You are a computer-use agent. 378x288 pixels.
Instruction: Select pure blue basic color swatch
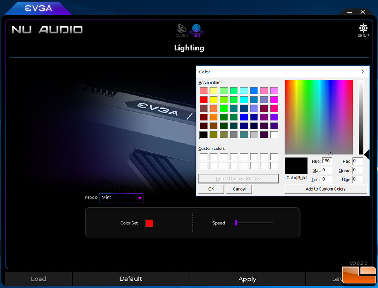click(x=244, y=117)
